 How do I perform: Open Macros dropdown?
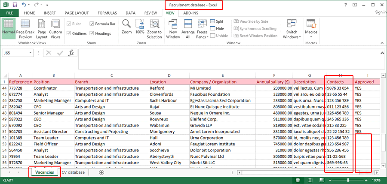(x=311, y=28)
